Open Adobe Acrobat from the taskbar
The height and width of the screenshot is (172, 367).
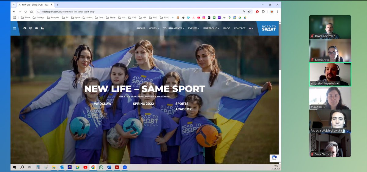(117, 167)
